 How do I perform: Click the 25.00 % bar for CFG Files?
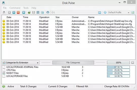[x=118, y=70]
